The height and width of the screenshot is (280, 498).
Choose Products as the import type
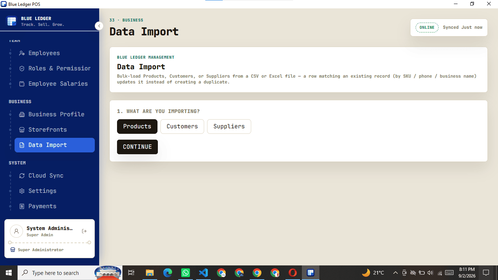[x=137, y=127]
